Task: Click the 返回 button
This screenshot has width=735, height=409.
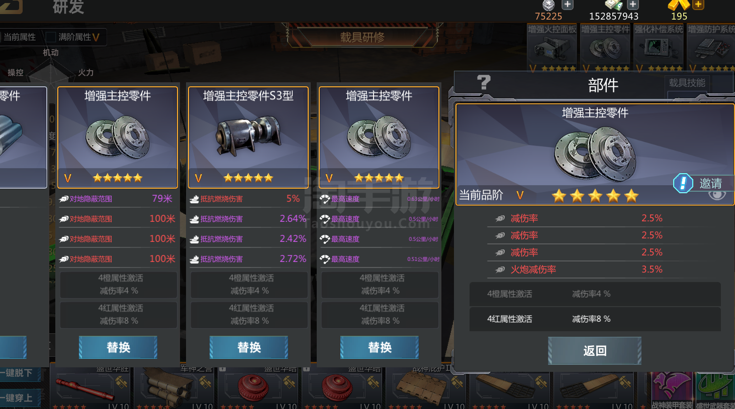Action: coord(595,350)
